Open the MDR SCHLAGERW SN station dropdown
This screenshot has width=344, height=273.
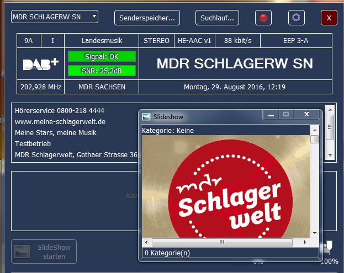pyautogui.click(x=55, y=17)
